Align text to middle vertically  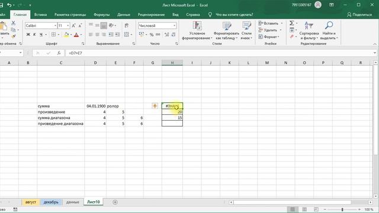97,25
